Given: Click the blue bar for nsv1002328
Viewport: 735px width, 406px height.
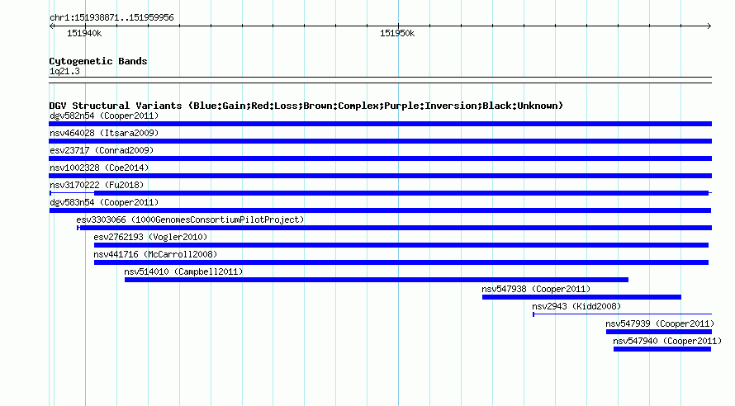Looking at the screenshot, I should [380, 176].
